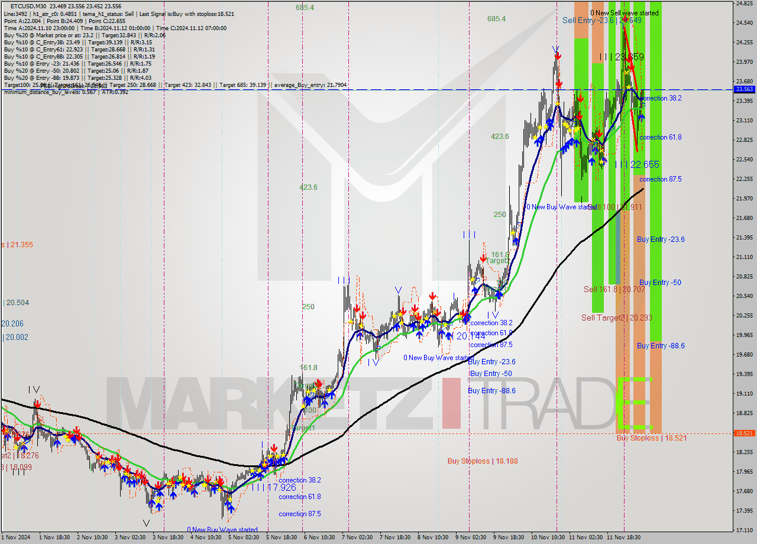Click the 'average_Buy_entry: 21.7904' text
This screenshot has width=757, height=544.
click(310, 85)
